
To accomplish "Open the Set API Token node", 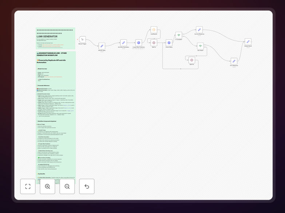I will pyautogui.click(x=102, y=46).
